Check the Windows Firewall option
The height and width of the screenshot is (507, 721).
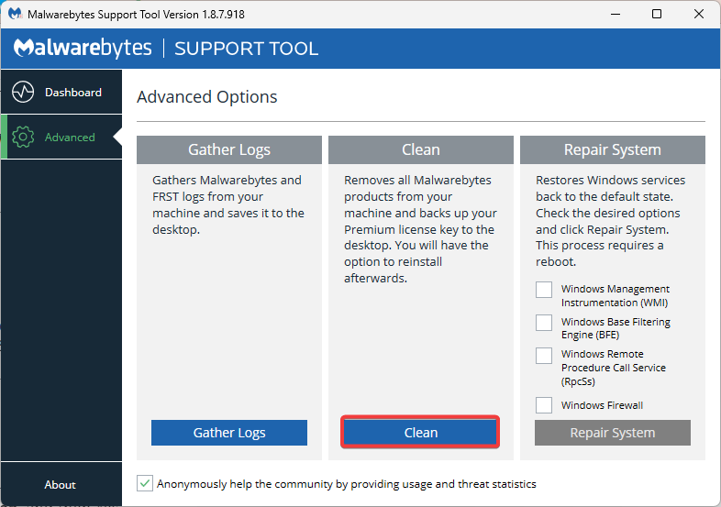(544, 405)
